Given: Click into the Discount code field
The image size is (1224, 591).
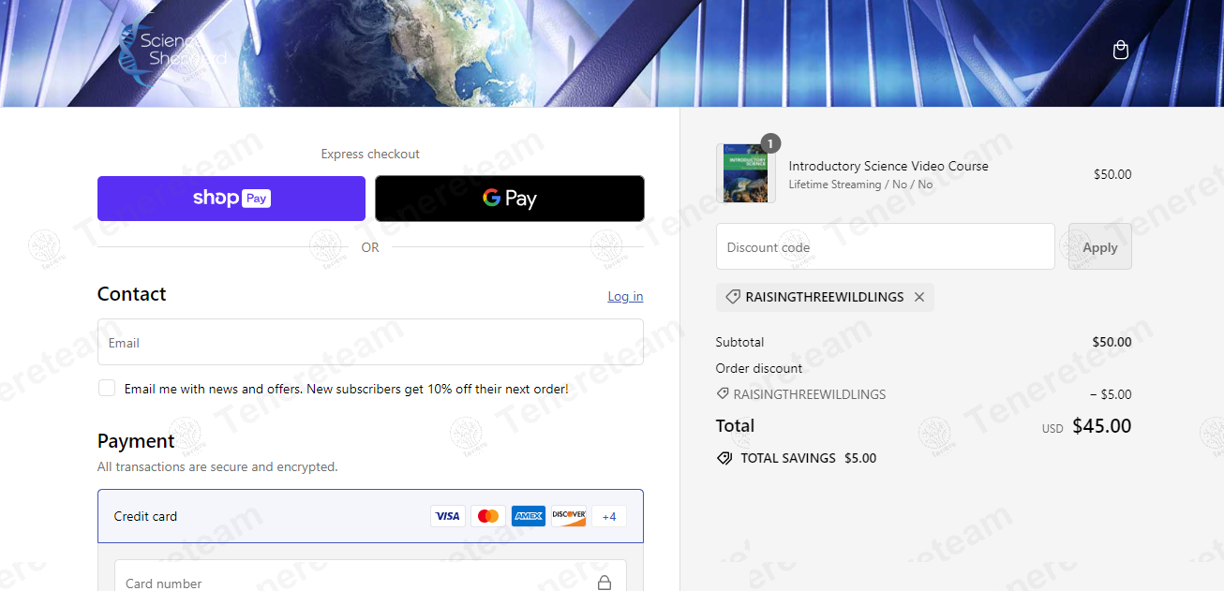Looking at the screenshot, I should click(x=885, y=247).
